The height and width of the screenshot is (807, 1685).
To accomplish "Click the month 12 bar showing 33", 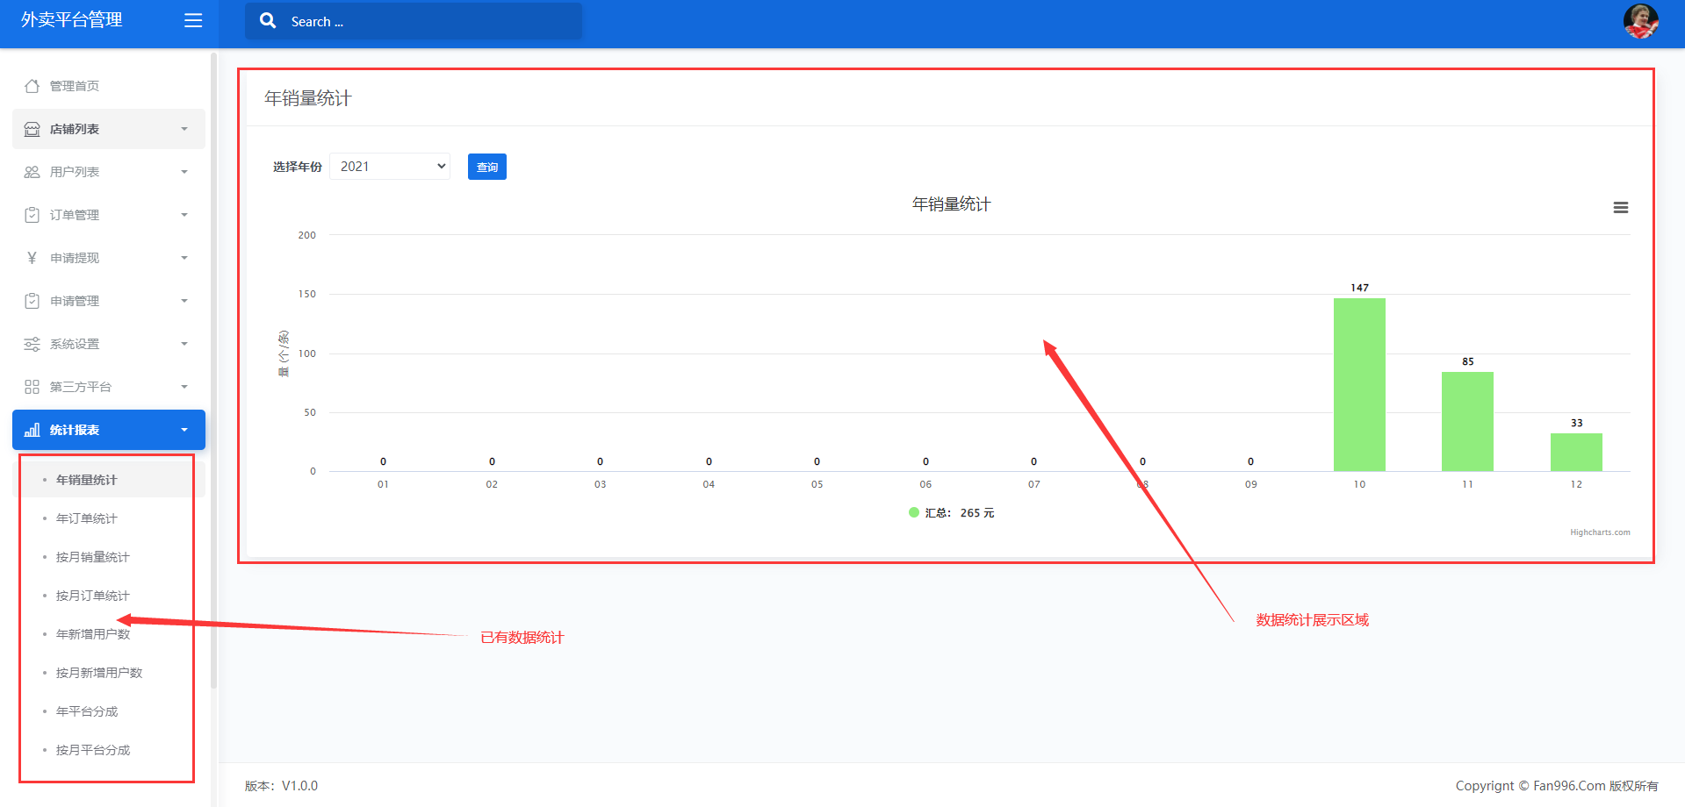I will click(1576, 452).
